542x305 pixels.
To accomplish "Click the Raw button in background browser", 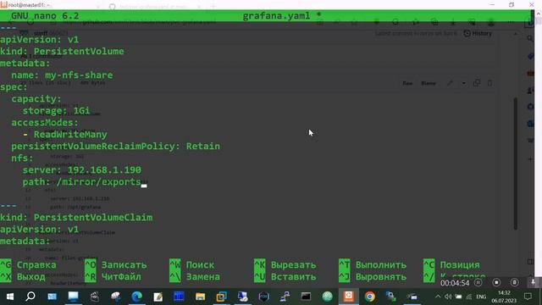I will pos(407,83).
